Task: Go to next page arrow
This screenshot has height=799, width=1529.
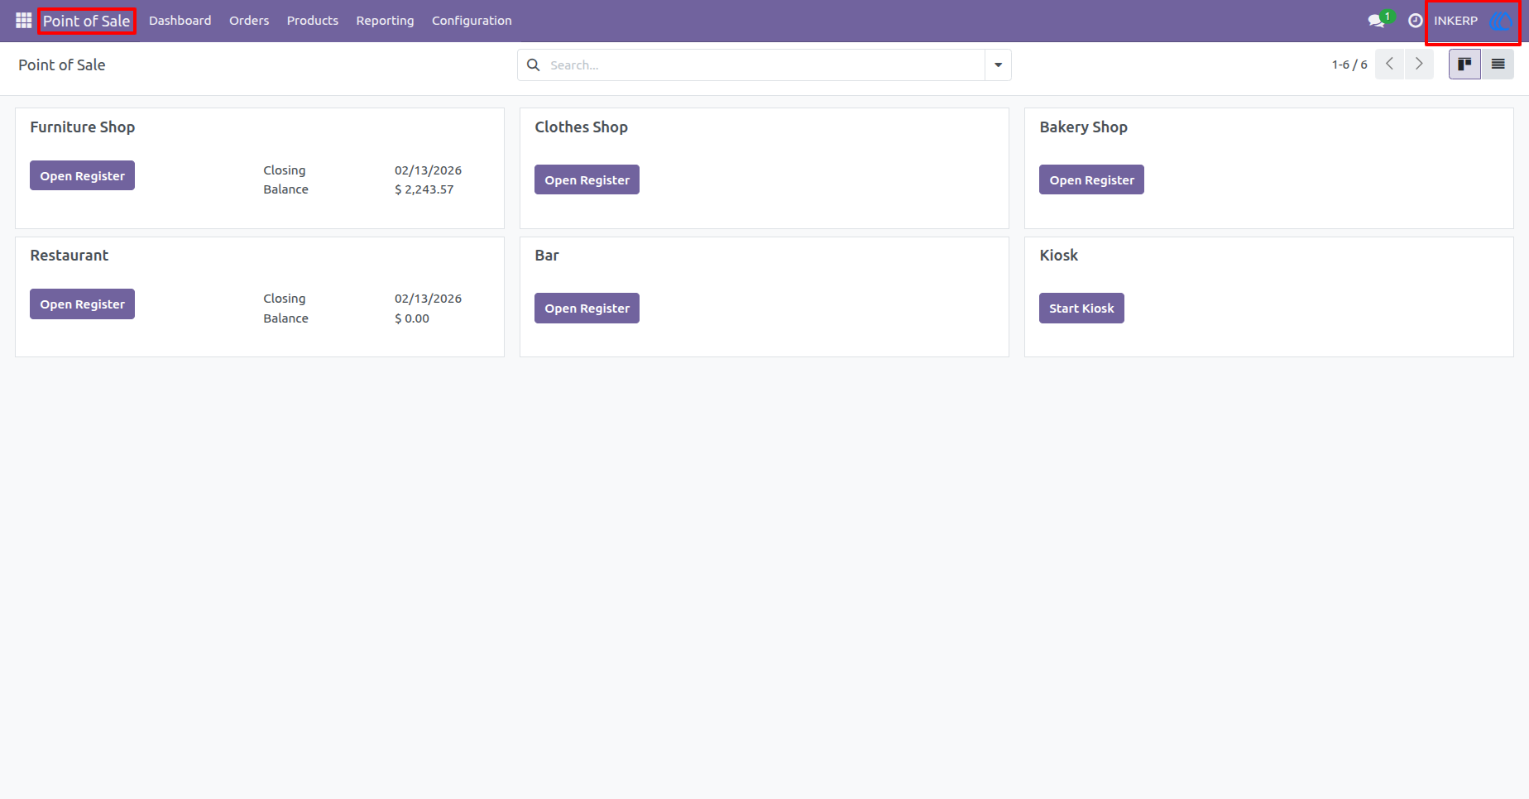Action: [x=1419, y=64]
